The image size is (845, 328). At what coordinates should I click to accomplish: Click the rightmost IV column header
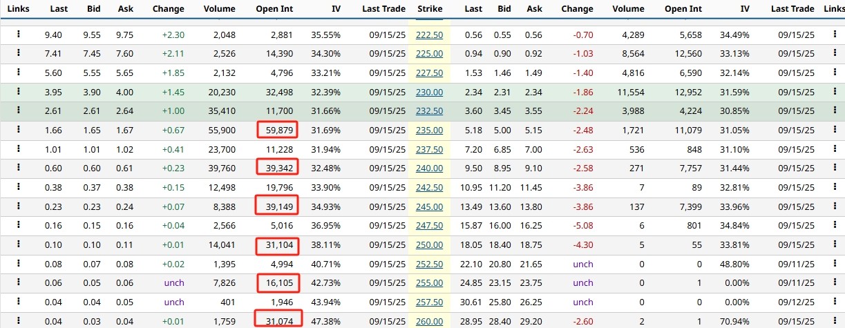click(x=744, y=9)
